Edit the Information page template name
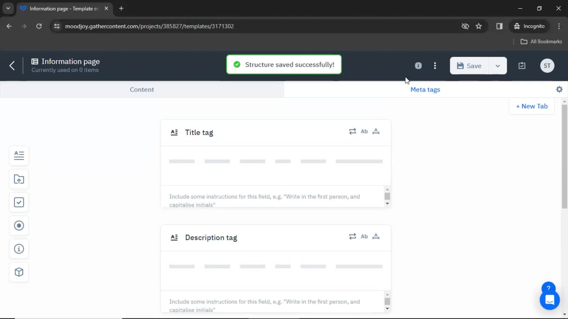Screen dimensions: 568x319 click(71, 61)
